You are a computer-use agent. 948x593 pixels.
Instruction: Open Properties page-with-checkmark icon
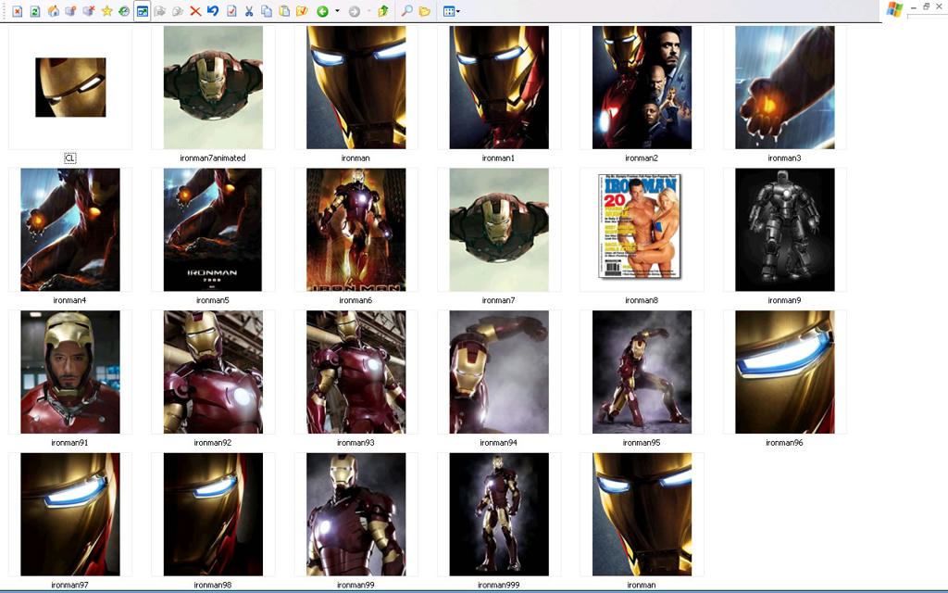[x=231, y=11]
